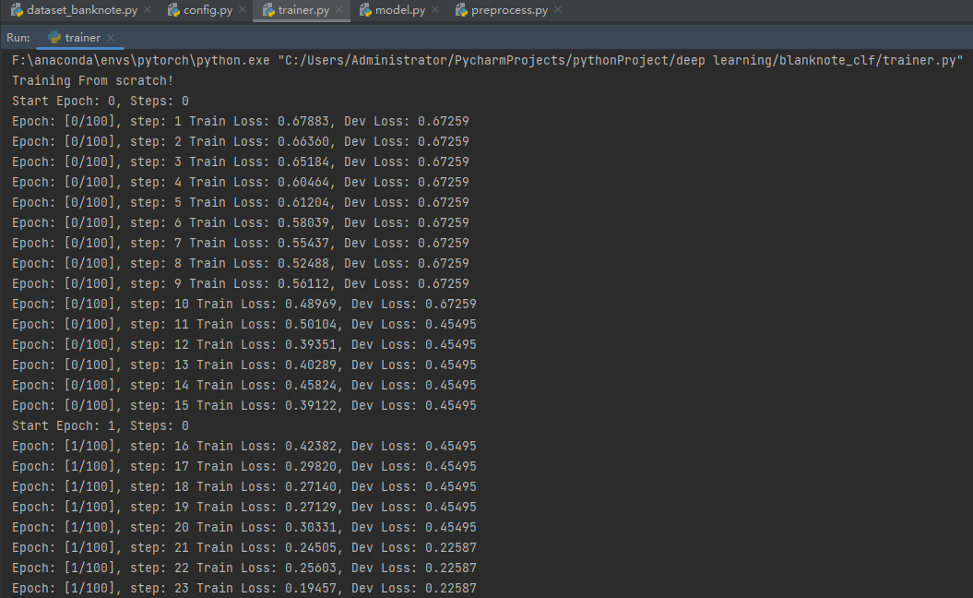Close the model.py tab
The width and height of the screenshot is (973, 598).
point(435,10)
